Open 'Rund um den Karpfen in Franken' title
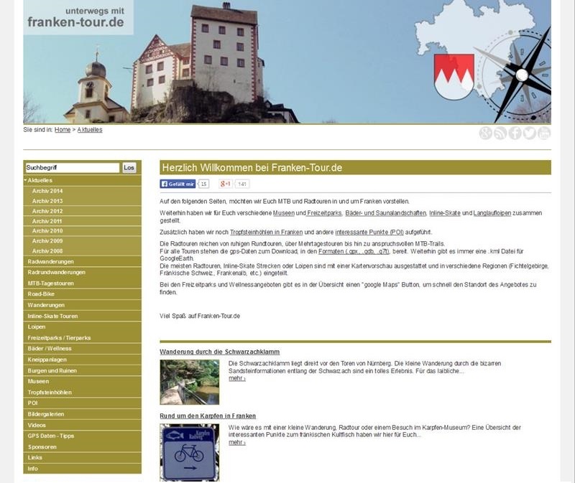 [x=208, y=416]
